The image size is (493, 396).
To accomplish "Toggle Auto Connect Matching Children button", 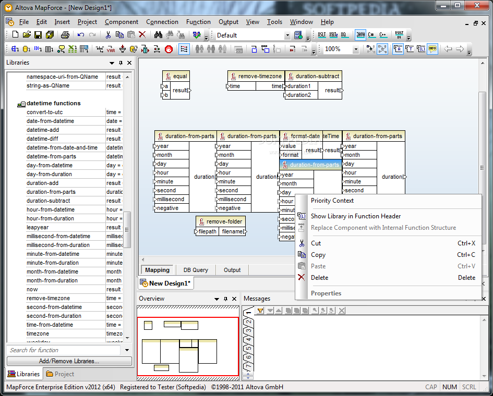I will click(184, 49).
